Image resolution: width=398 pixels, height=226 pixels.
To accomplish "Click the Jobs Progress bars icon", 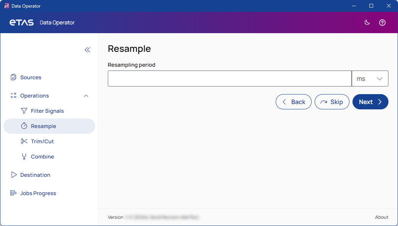I will [x=13, y=193].
